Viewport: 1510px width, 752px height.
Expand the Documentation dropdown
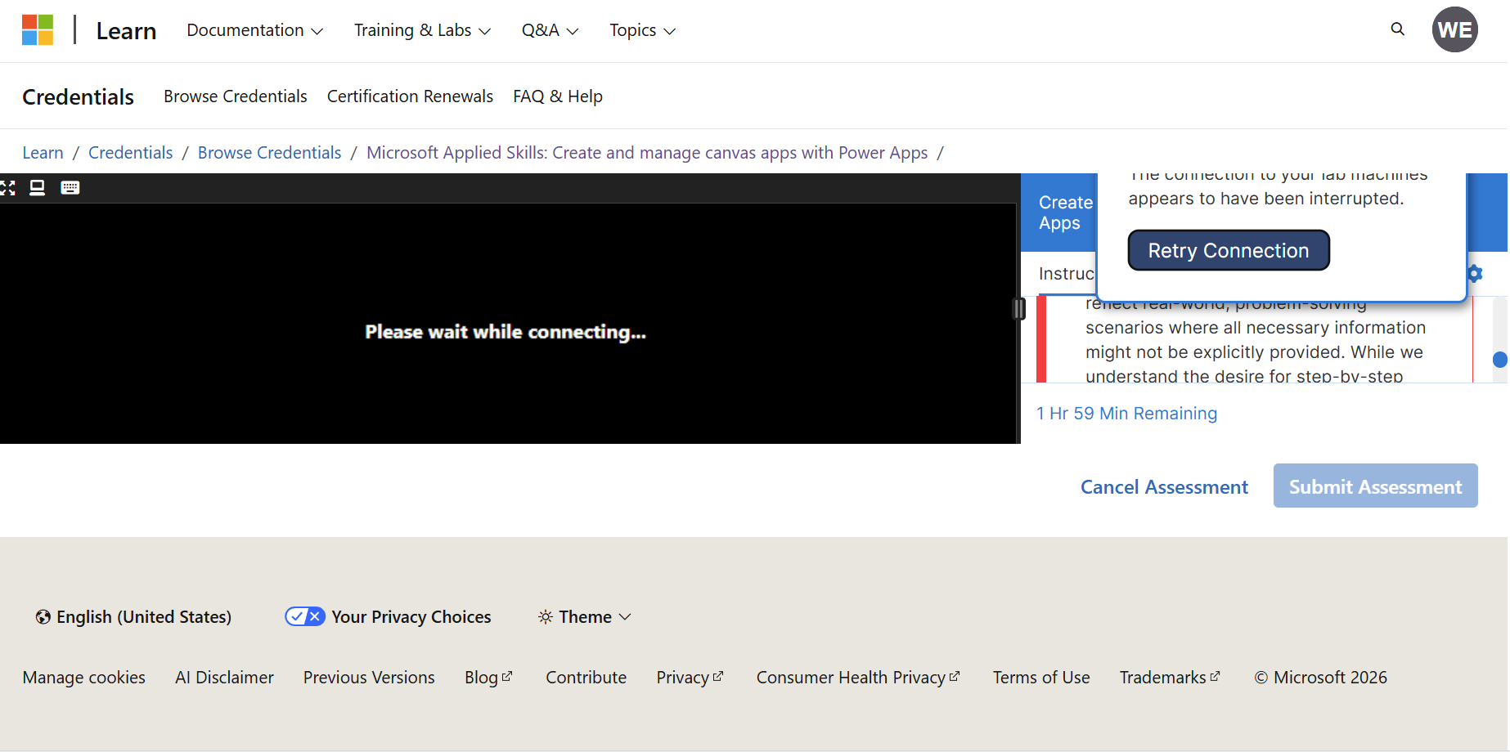pyautogui.click(x=255, y=30)
